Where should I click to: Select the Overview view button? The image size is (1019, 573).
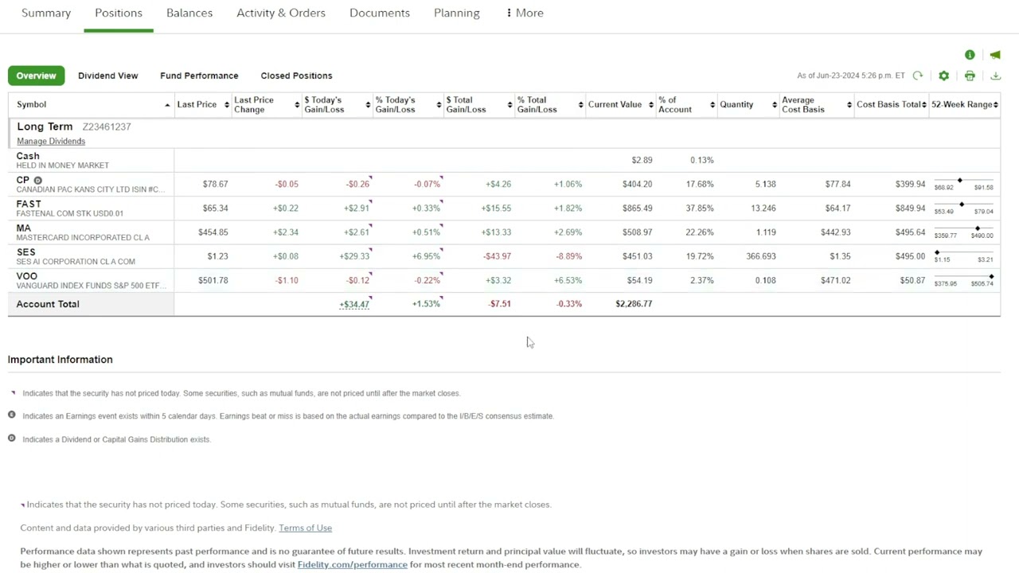click(37, 76)
